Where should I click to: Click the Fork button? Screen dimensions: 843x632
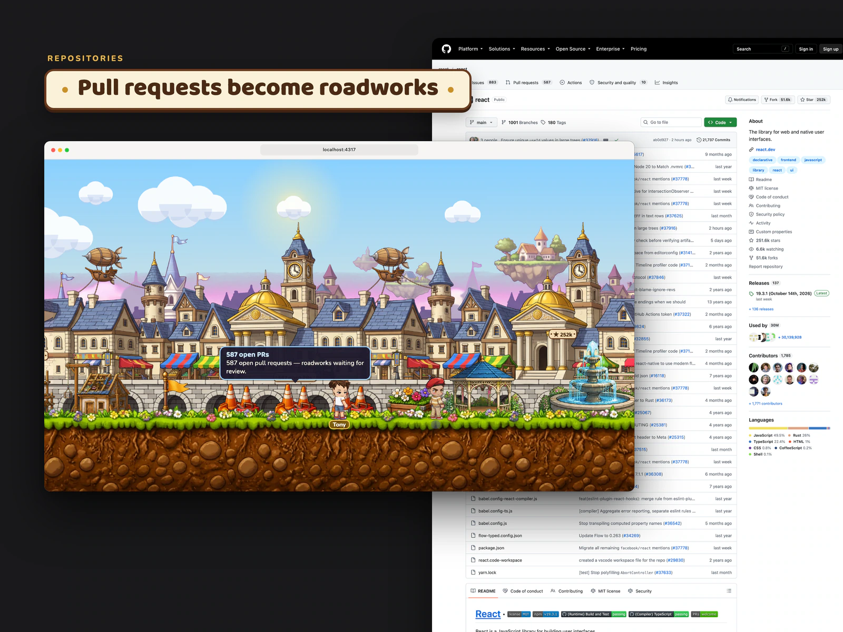(778, 100)
